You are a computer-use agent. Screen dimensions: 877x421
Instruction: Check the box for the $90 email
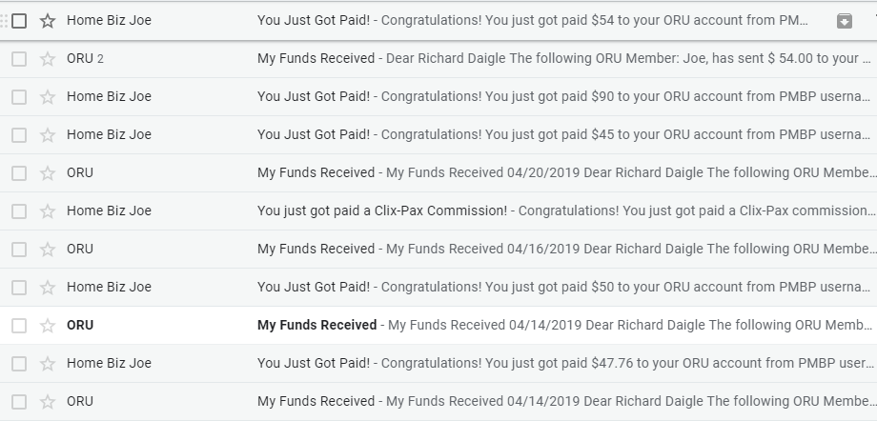[x=19, y=97]
